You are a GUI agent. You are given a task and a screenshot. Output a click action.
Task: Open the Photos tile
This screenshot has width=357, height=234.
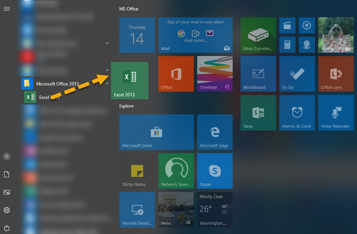click(336, 35)
